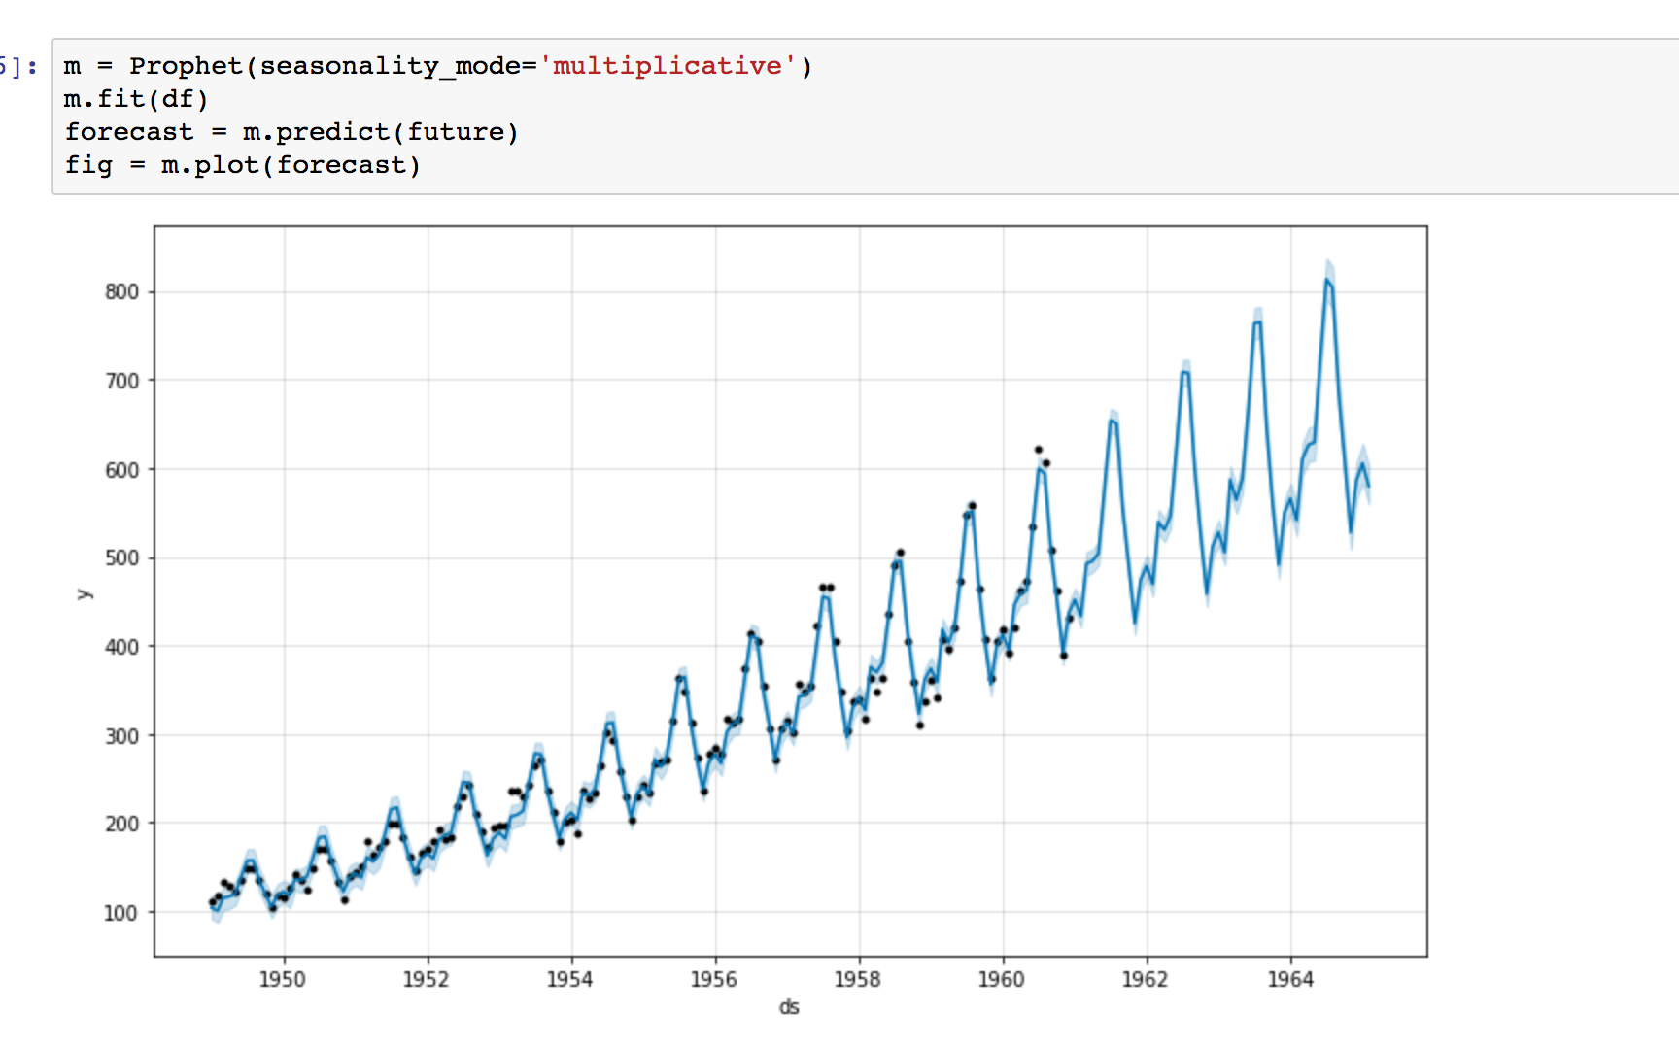Click the 1954 x-axis tick label
Image resolution: width=1679 pixels, height=1047 pixels.
570,979
